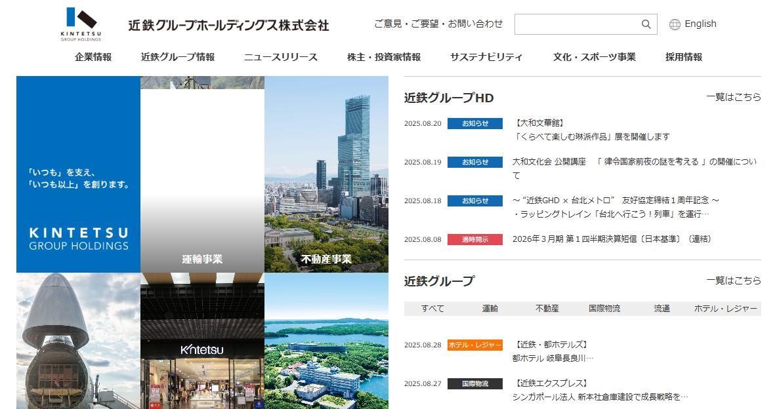
Task: Open 一覧はこちら for 近鉄グループHD news
Action: click(734, 97)
